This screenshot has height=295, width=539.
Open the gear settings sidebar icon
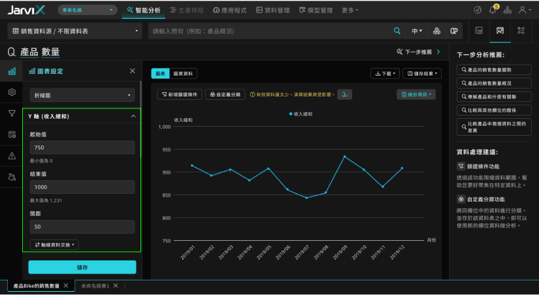click(12, 92)
